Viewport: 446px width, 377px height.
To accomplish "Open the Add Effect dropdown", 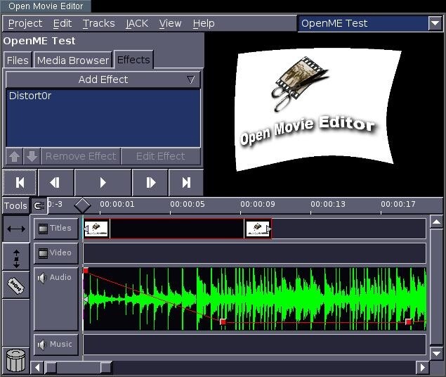I will pyautogui.click(x=103, y=79).
